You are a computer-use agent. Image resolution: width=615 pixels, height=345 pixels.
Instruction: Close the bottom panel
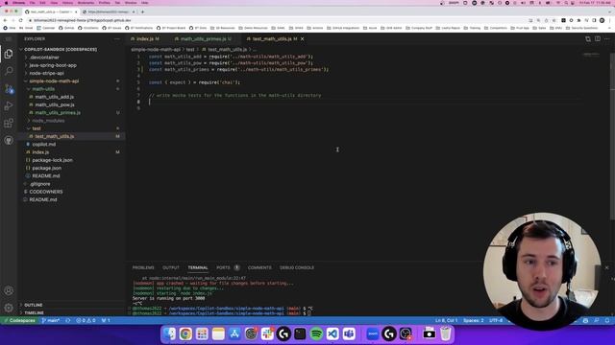(606, 268)
